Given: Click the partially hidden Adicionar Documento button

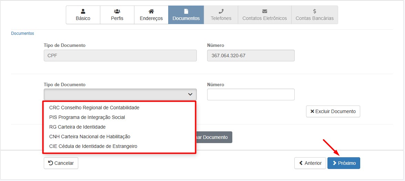Looking at the screenshot, I should click(214, 137).
